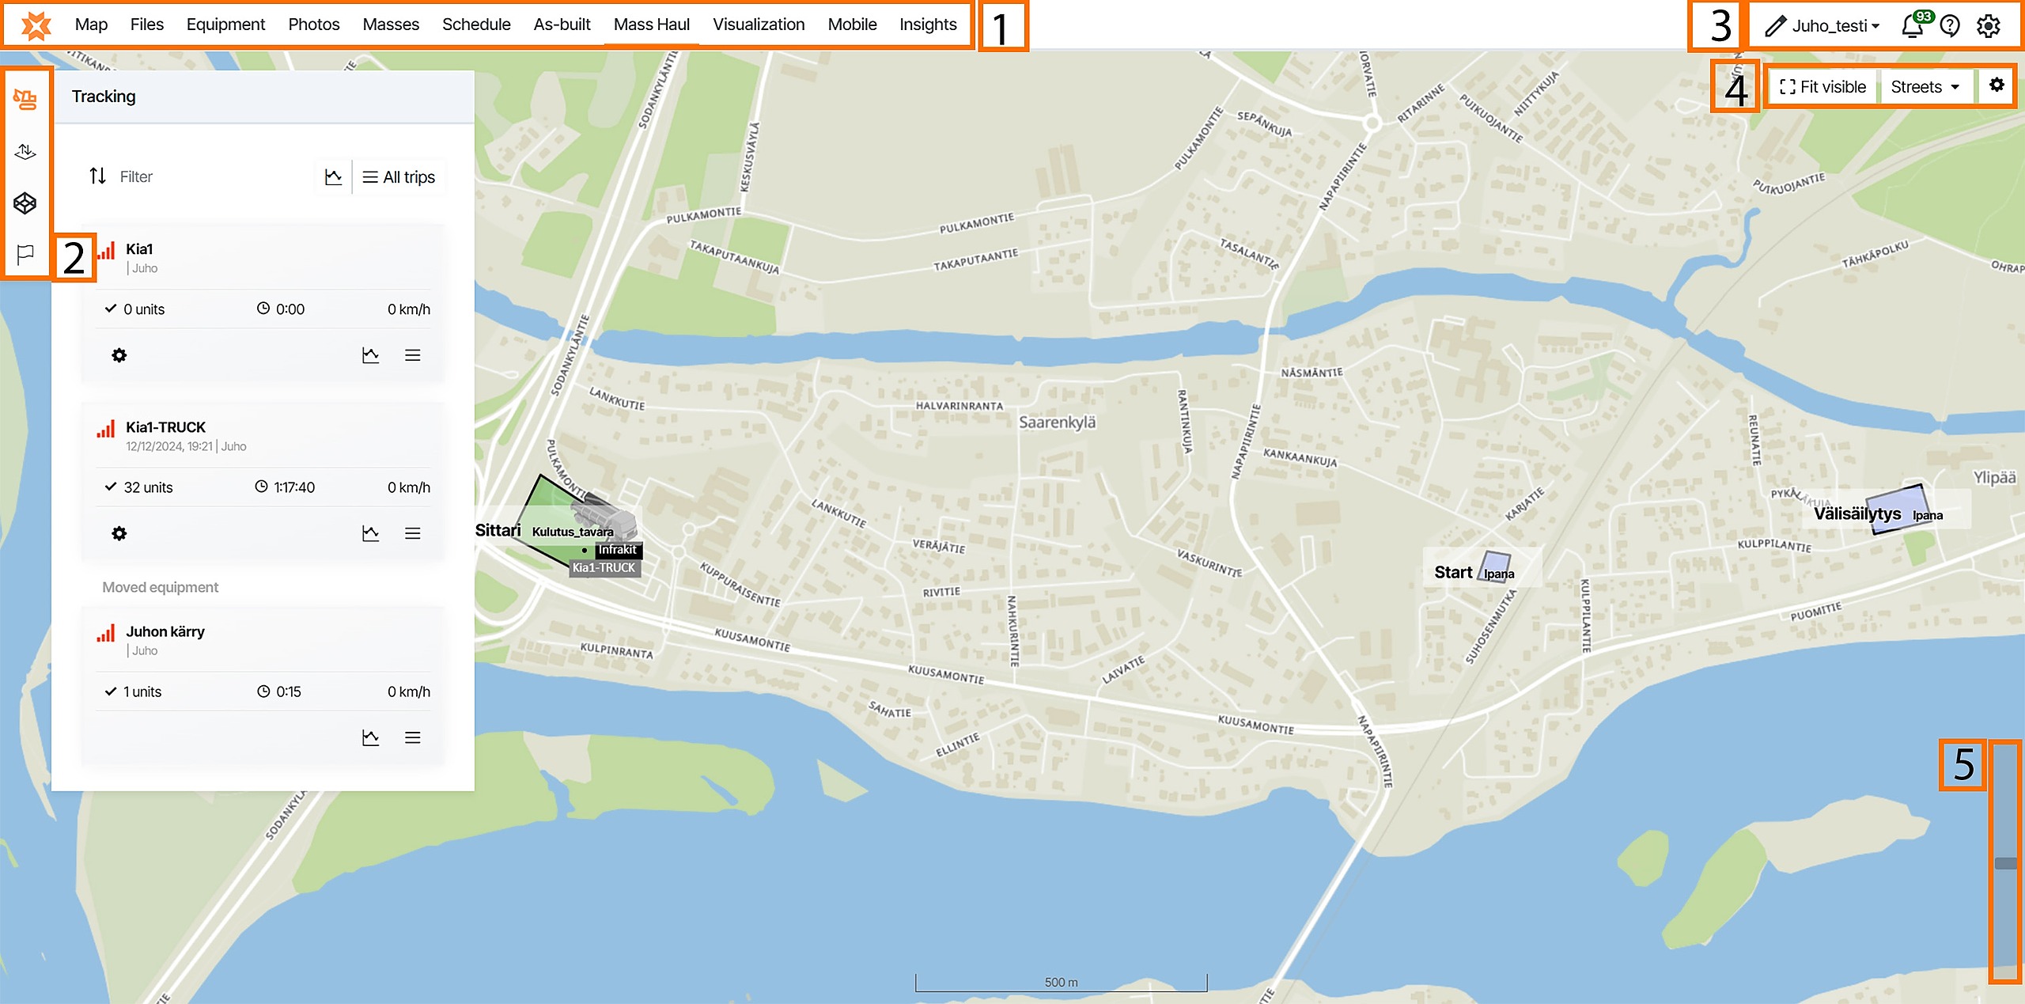This screenshot has height=1004, width=2025.
Task: Open the cube-shaped icon in left sidebar
Action: point(25,203)
